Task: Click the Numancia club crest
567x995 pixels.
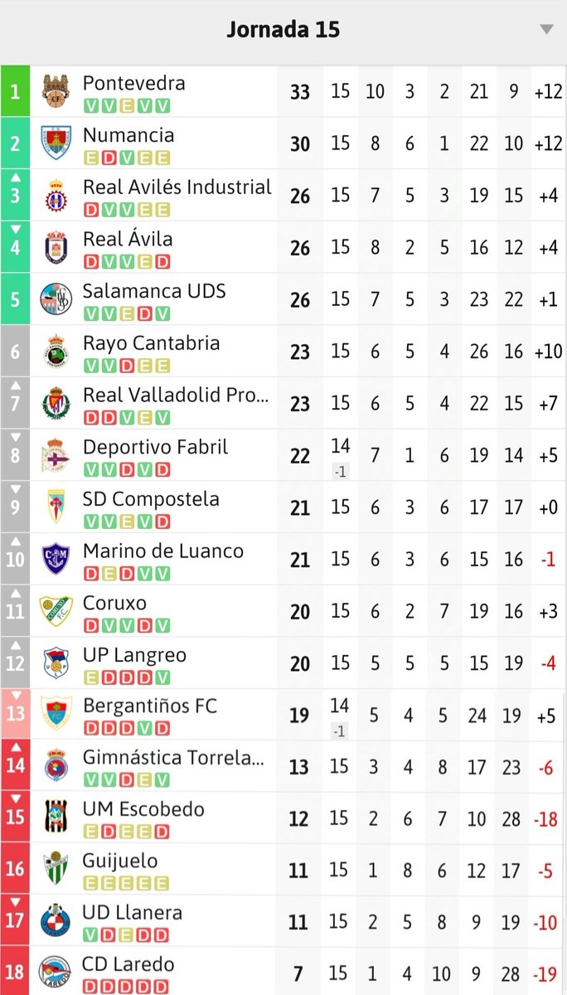Action: click(x=56, y=143)
